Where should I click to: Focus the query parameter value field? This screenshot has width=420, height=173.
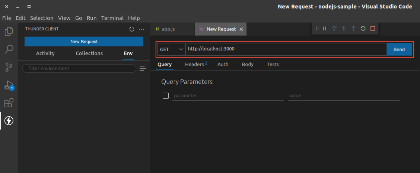click(x=344, y=95)
